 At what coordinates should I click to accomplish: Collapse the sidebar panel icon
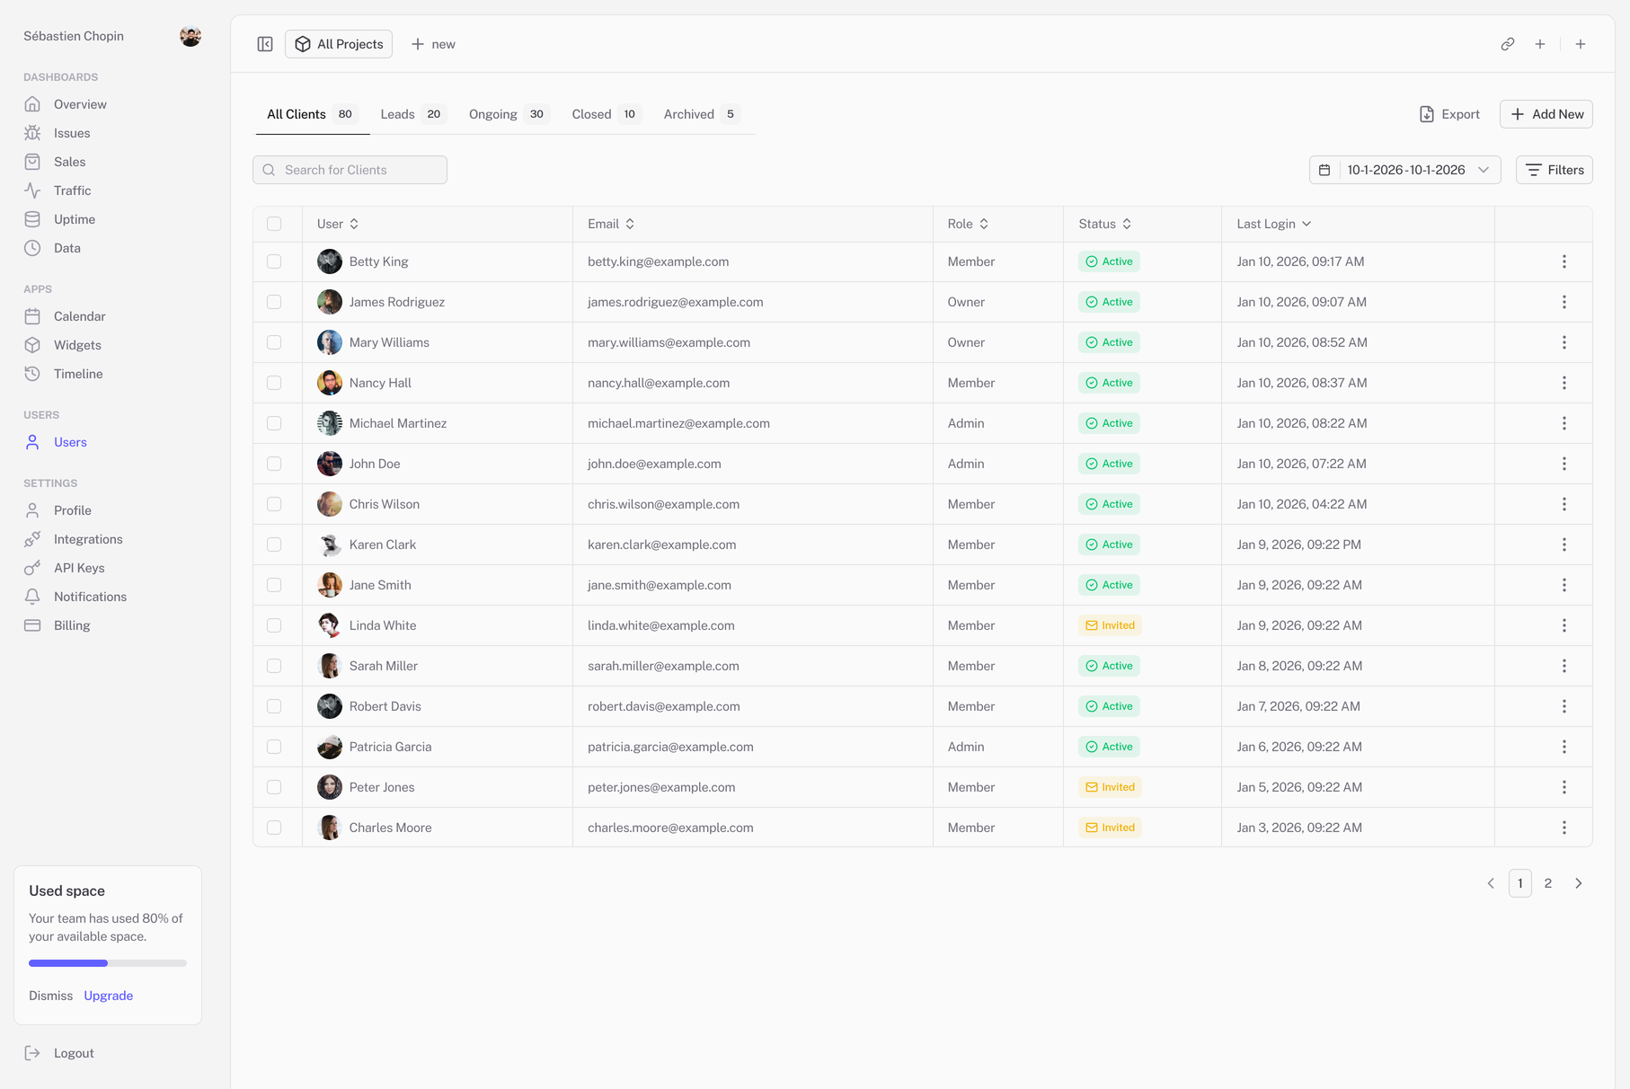click(265, 44)
